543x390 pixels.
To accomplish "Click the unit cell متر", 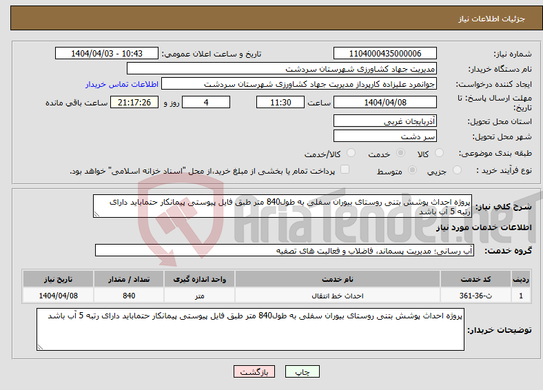I will (199, 296).
